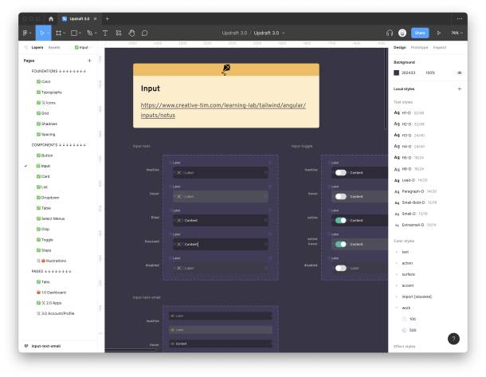Open the Resources tool
Image resolution: width=486 pixels, height=377 pixels.
click(x=119, y=33)
